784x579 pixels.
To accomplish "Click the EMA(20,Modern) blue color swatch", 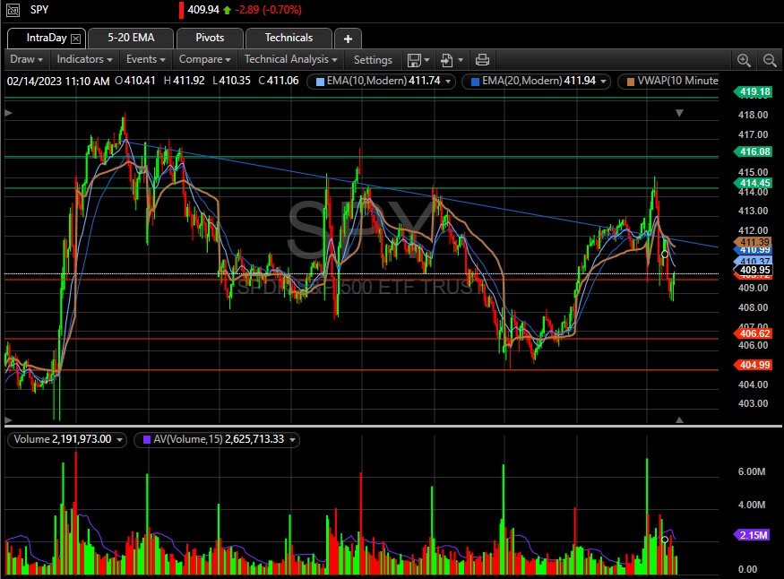I will click(474, 82).
